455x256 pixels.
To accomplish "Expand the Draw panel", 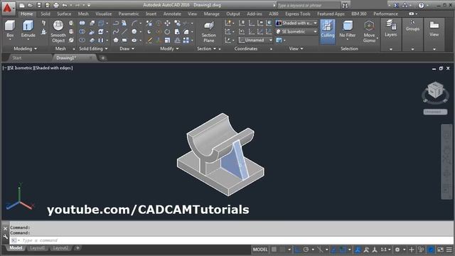I will click(127, 49).
